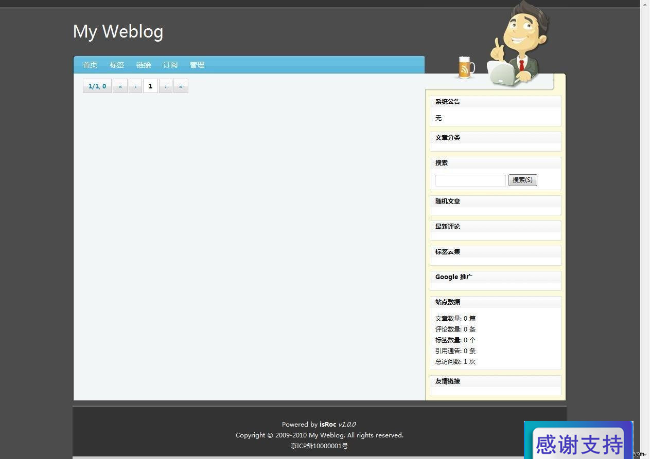This screenshot has width=650, height=459.
Task: Open the isRoc link in footer
Action: click(x=328, y=424)
